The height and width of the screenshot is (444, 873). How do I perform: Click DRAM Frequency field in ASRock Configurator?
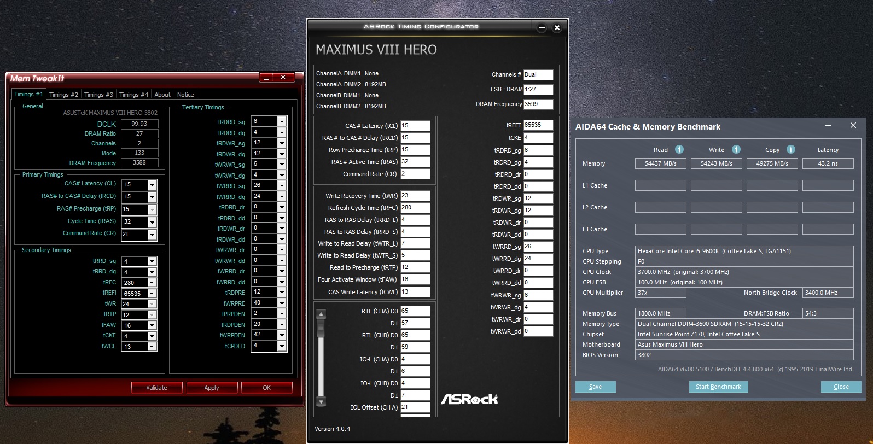538,104
